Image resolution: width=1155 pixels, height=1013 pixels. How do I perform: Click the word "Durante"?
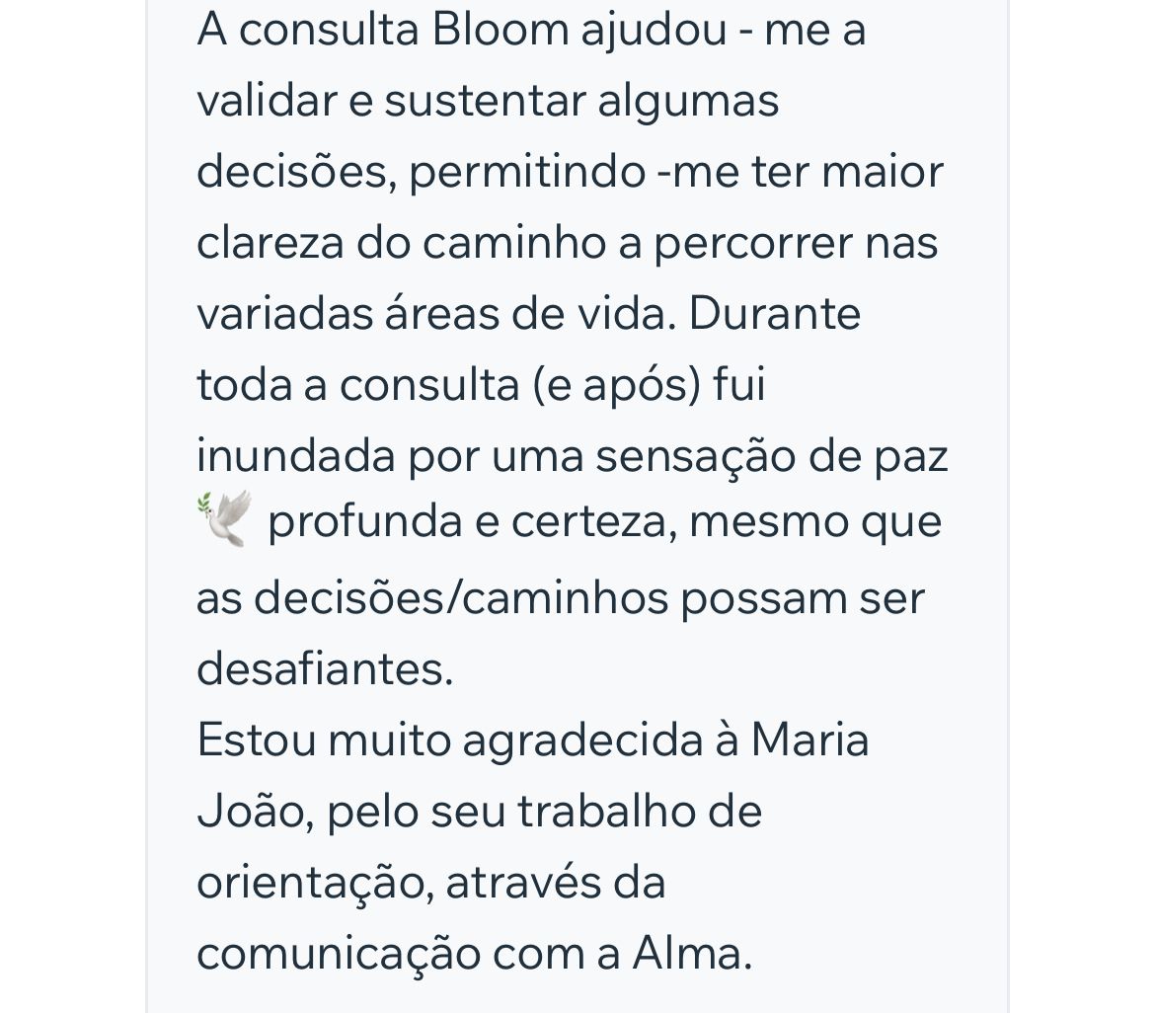coord(774,313)
